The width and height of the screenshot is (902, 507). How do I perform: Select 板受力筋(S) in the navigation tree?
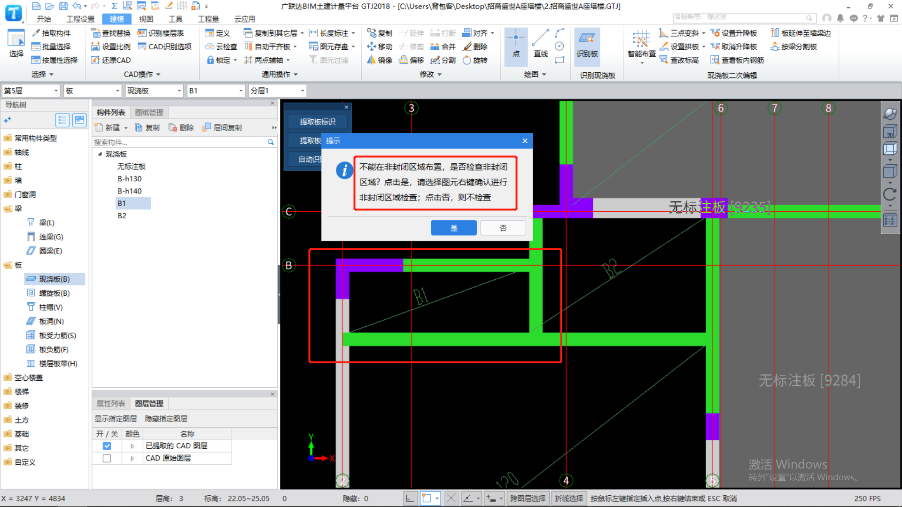click(x=52, y=335)
